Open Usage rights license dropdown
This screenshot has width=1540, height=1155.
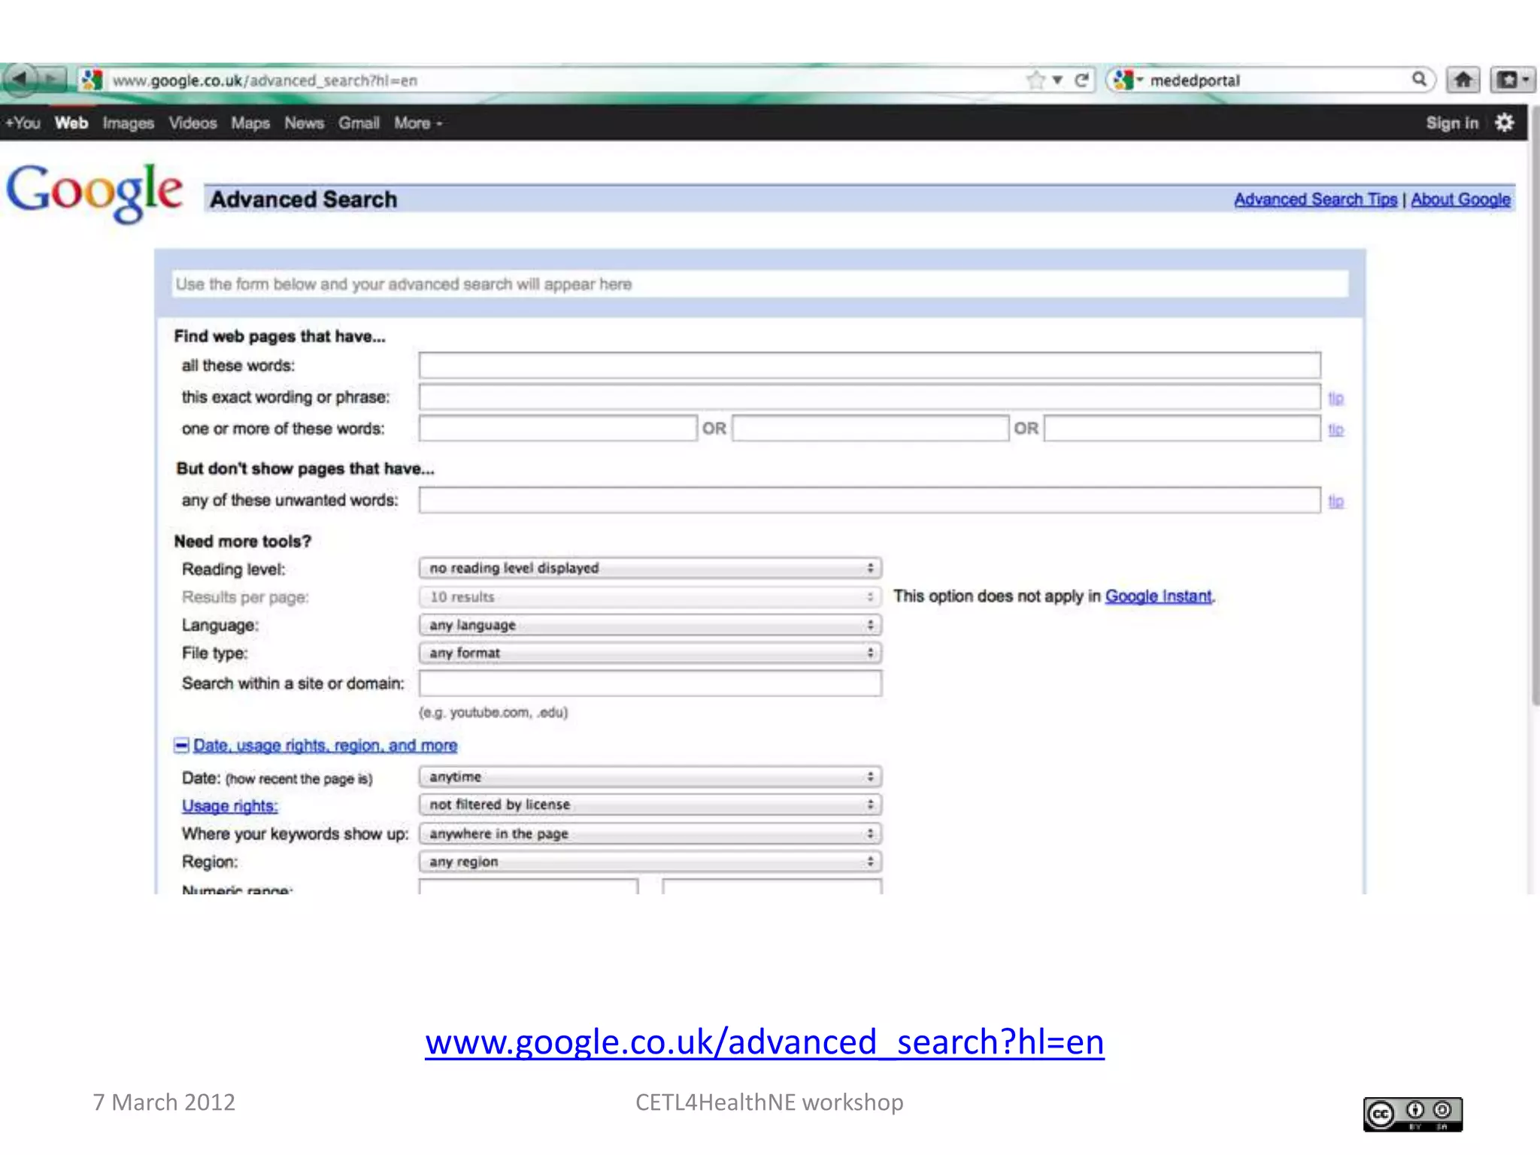(x=650, y=805)
